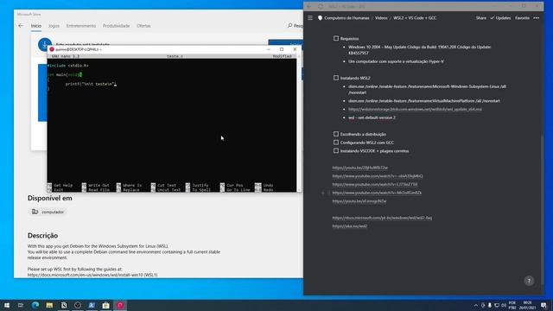Click the 'wsl --set-default-version 2' text
Screen dimensions: 553x311
point(372,117)
